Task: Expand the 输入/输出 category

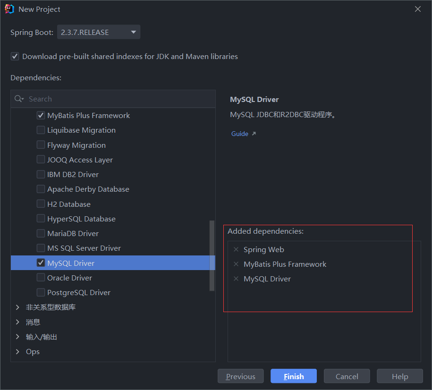Action: click(x=17, y=337)
